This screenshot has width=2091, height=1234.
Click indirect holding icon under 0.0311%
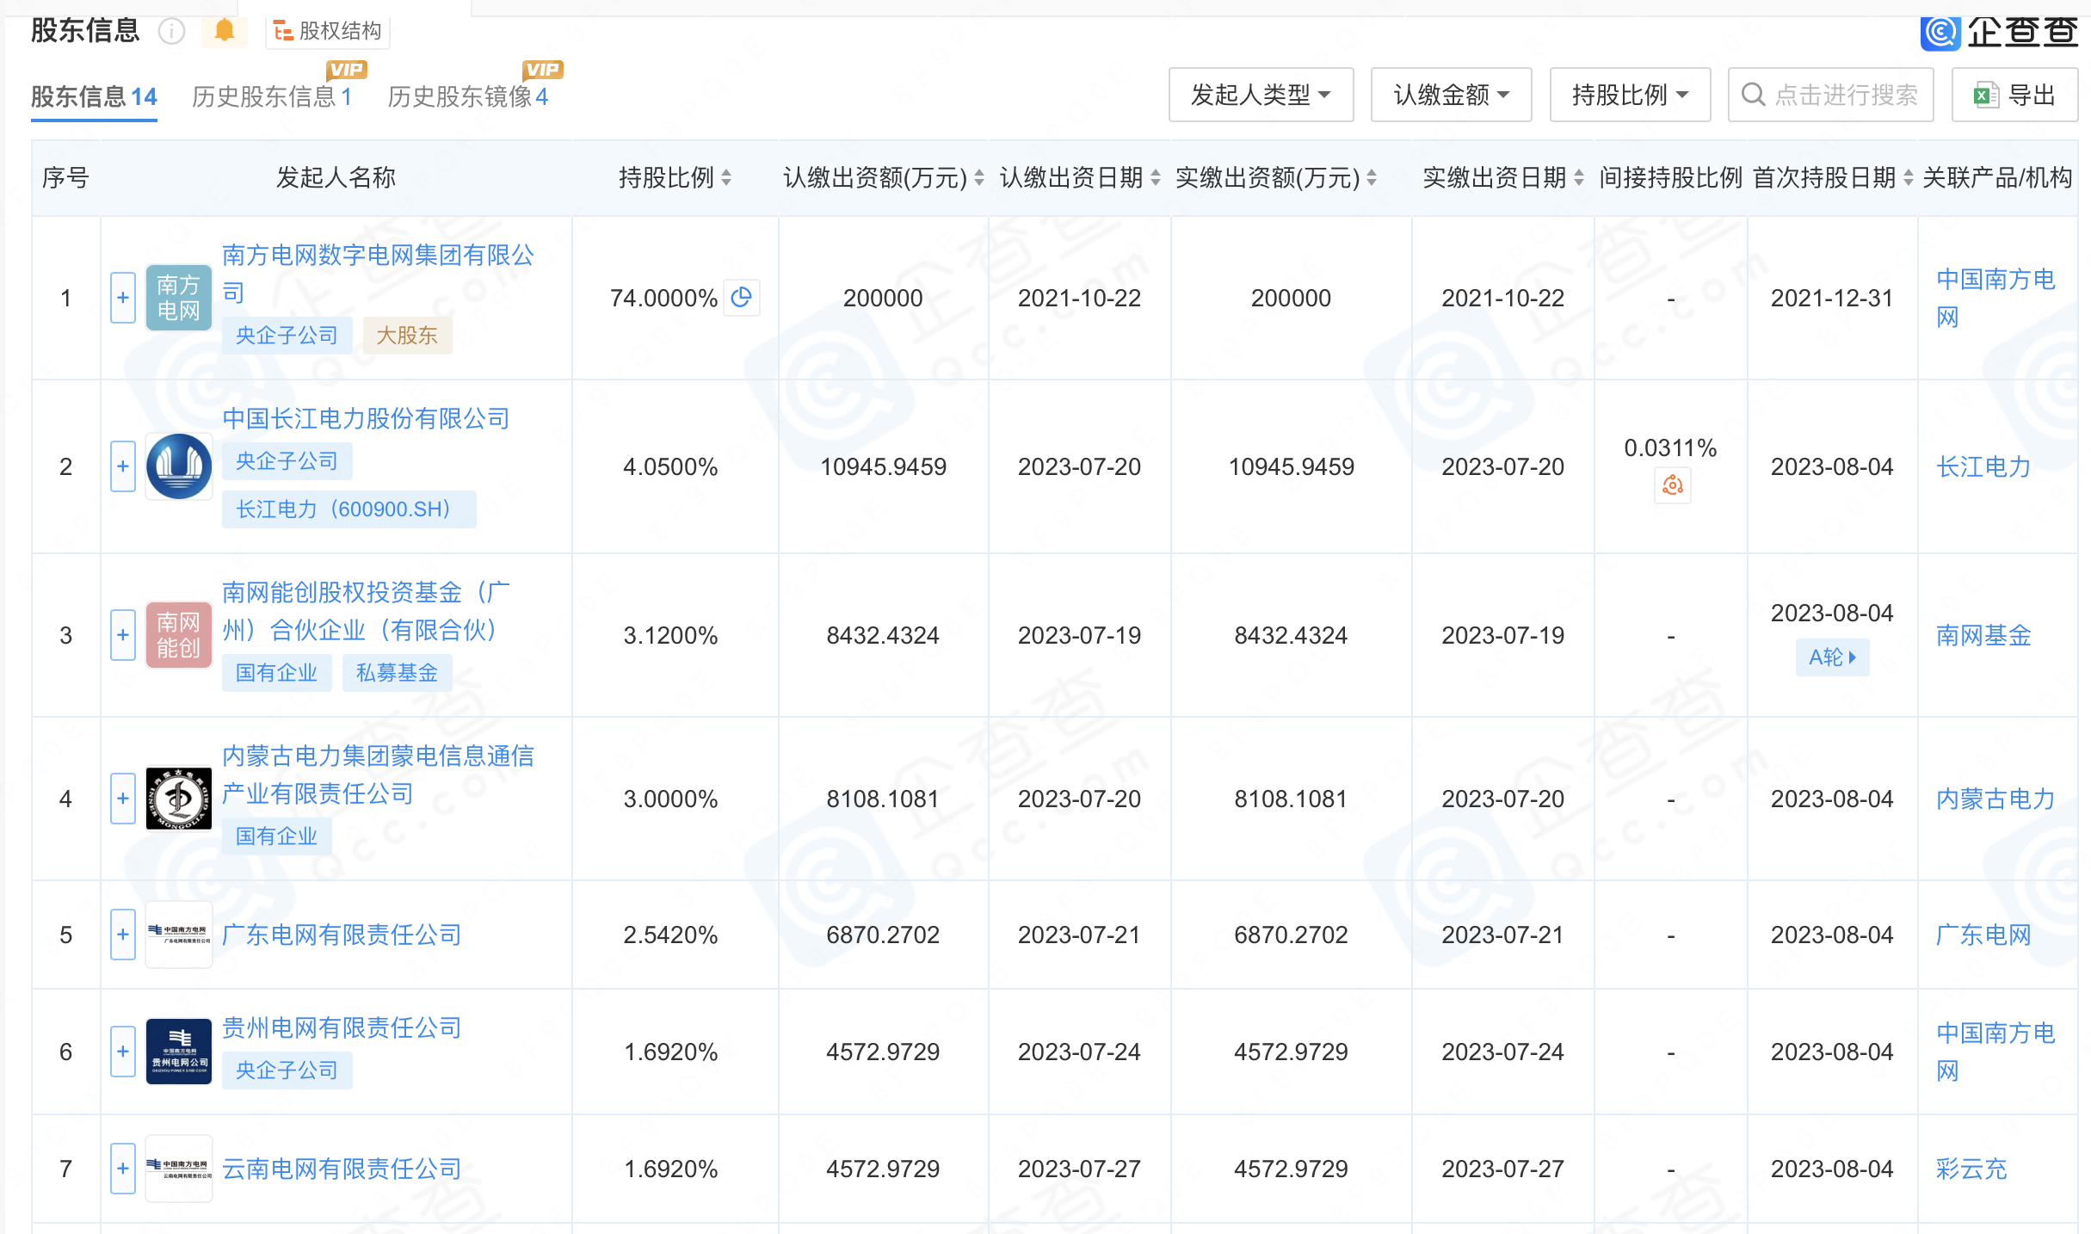point(1672,486)
